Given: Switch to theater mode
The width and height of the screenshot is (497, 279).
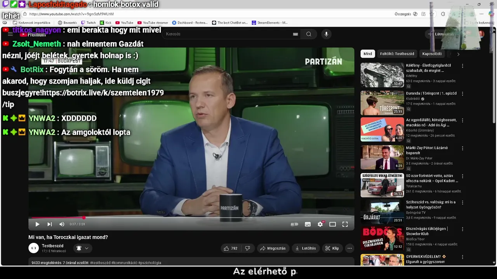Looking at the screenshot, I should (332, 224).
